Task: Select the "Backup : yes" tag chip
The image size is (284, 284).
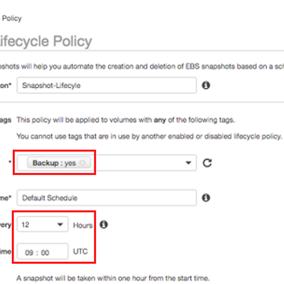Action: 53,163
